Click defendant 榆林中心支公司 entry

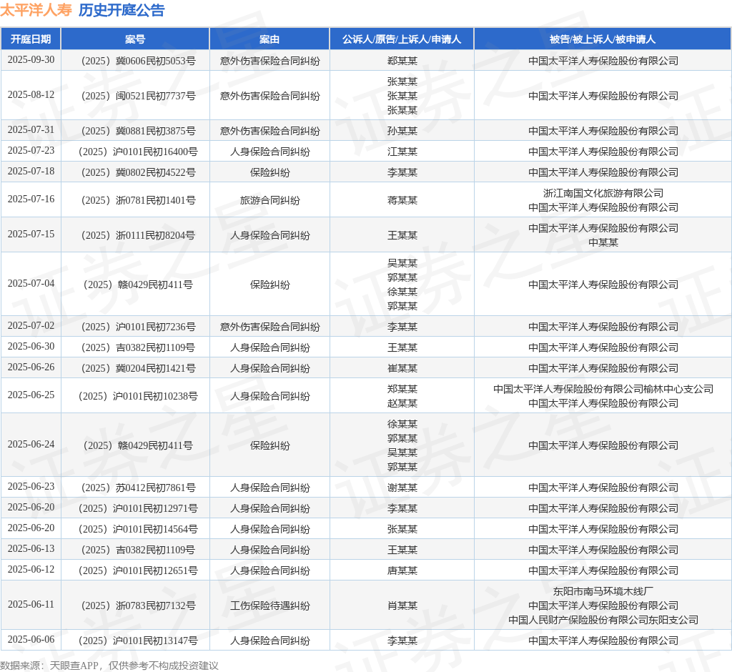tap(603, 389)
